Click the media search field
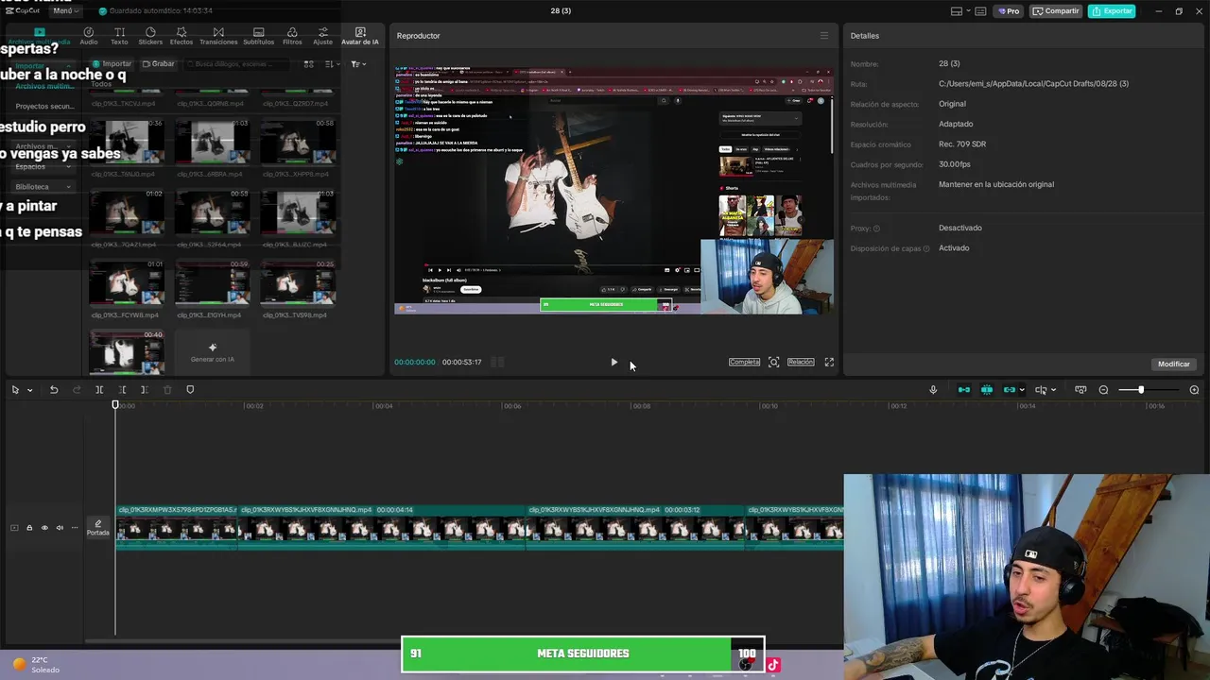 coord(238,64)
